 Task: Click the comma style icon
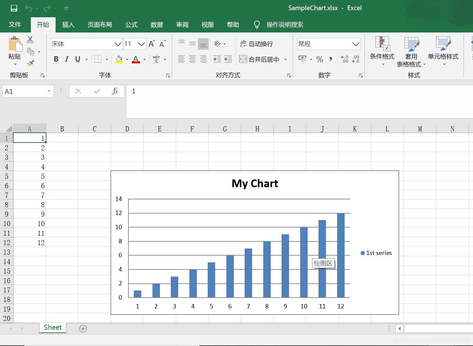[x=331, y=59]
